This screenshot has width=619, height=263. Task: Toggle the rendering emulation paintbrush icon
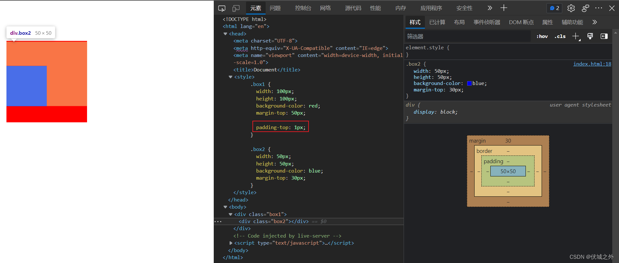[x=590, y=36]
